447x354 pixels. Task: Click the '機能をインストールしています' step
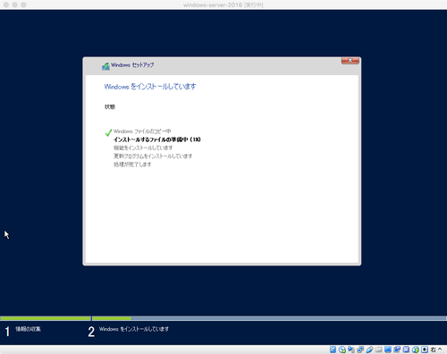pyautogui.click(x=143, y=147)
